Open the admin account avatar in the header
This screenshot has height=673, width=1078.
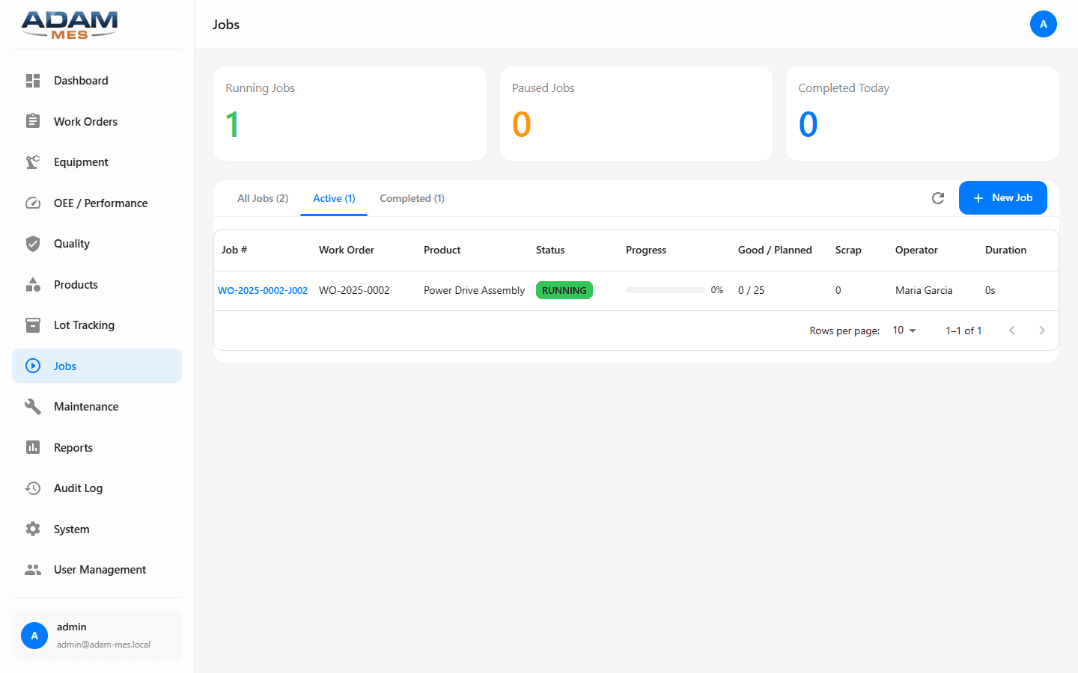(x=1044, y=24)
